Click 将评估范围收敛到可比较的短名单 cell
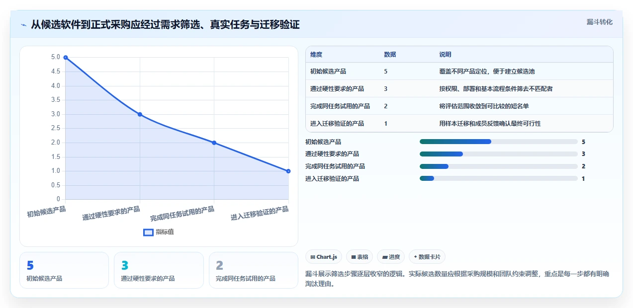 coord(484,106)
